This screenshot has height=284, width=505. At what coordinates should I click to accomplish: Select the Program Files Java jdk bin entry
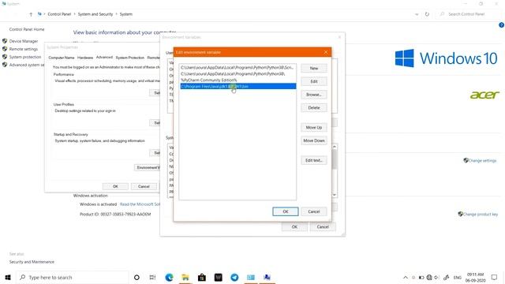tap(238, 86)
